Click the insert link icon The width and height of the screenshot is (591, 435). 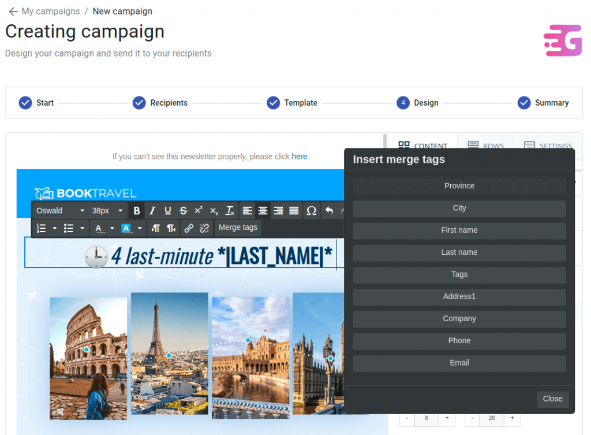(189, 228)
